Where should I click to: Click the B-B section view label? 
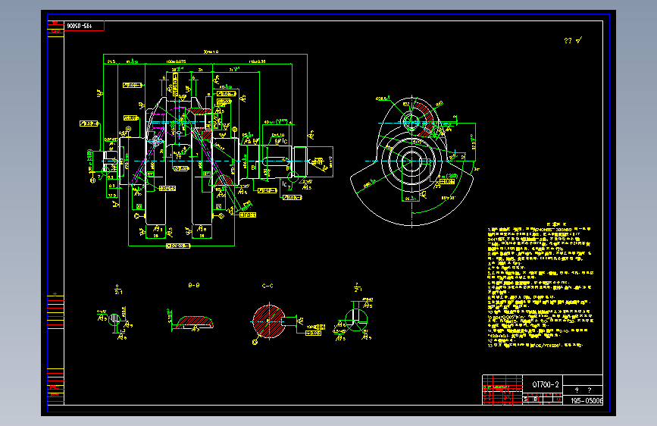pyautogui.click(x=193, y=285)
